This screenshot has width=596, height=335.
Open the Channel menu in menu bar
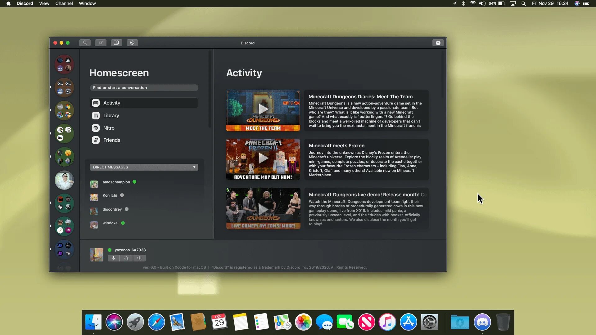[x=64, y=3]
